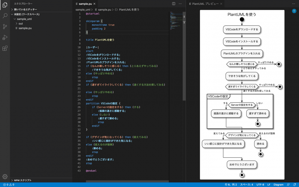Click line number 20 in gutter
Image resolution: width=299 pixels, height=187 pixels.
[x=79, y=85]
